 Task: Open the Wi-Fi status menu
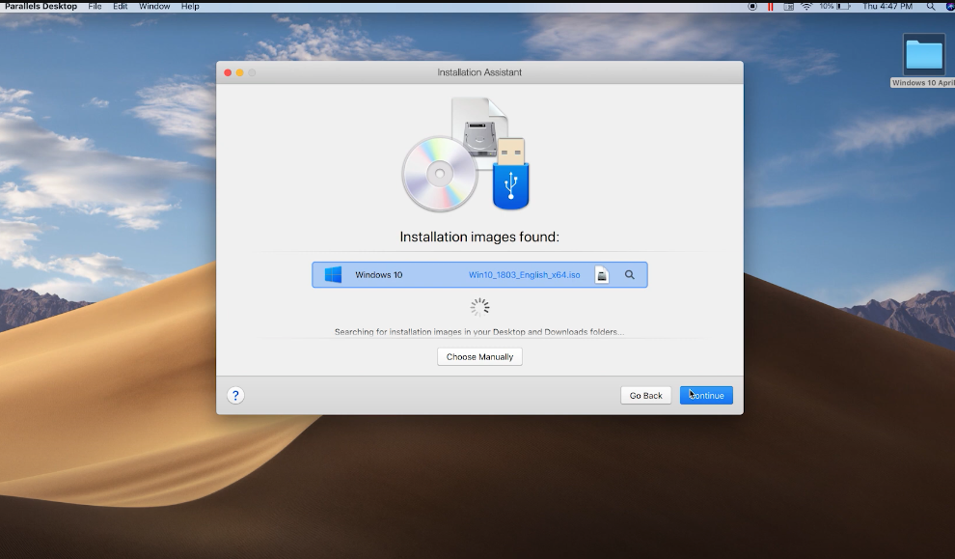[806, 6]
